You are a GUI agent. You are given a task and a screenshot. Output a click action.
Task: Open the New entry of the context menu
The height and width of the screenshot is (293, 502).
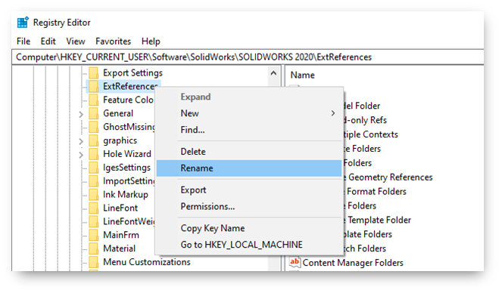click(249, 113)
